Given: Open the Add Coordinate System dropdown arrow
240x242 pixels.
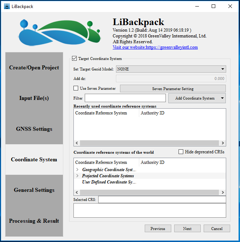Looking at the screenshot, I should pyautogui.click(x=222, y=98).
